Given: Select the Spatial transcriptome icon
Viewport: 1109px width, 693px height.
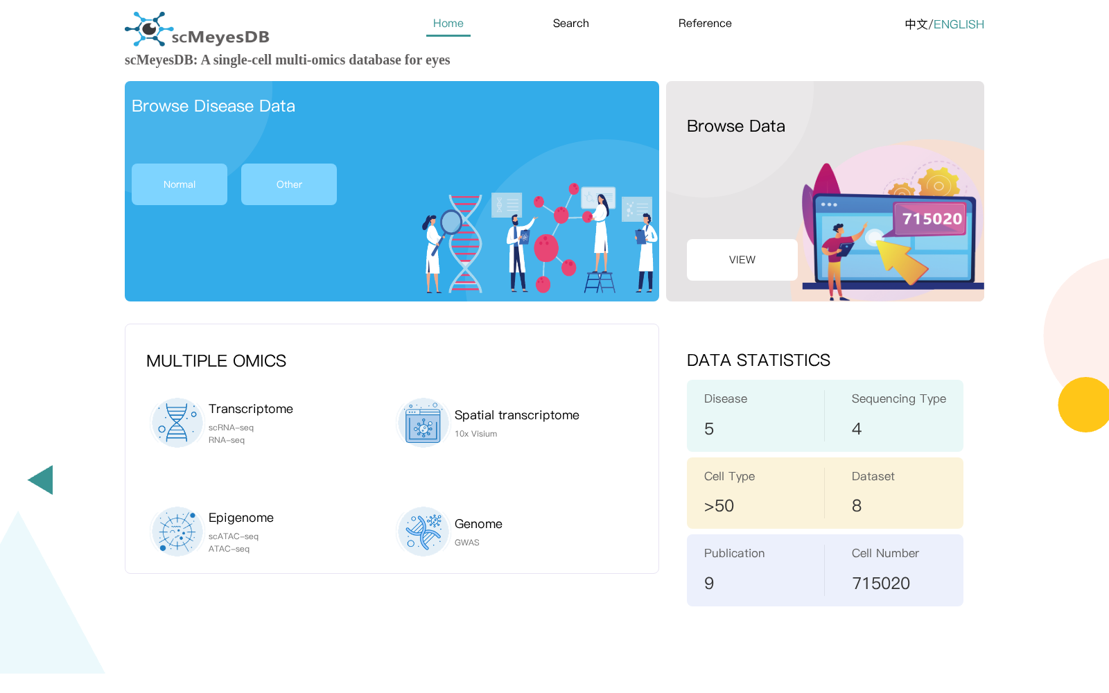Looking at the screenshot, I should (x=423, y=423).
